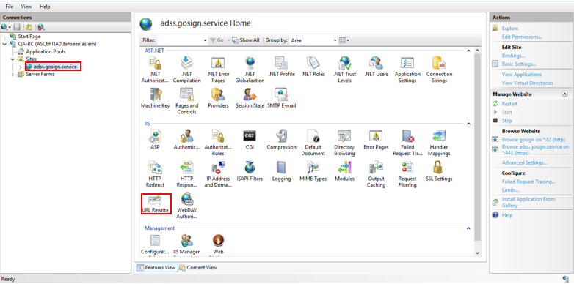Collapse the Management group section
This screenshot has height=284, width=574.
coord(468,228)
